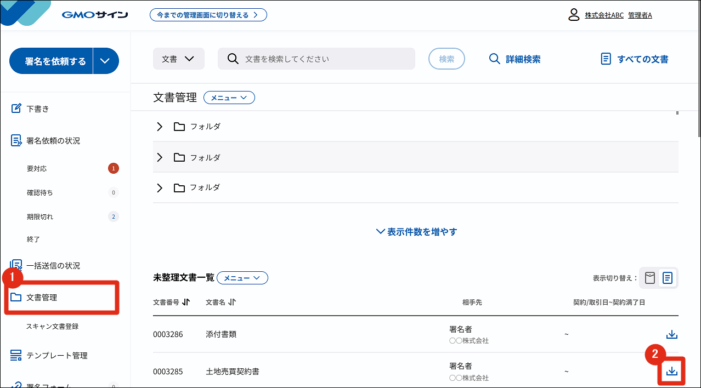The height and width of the screenshot is (388, 701).
Task: Open the 文書 search type dropdown
Action: pos(178,59)
